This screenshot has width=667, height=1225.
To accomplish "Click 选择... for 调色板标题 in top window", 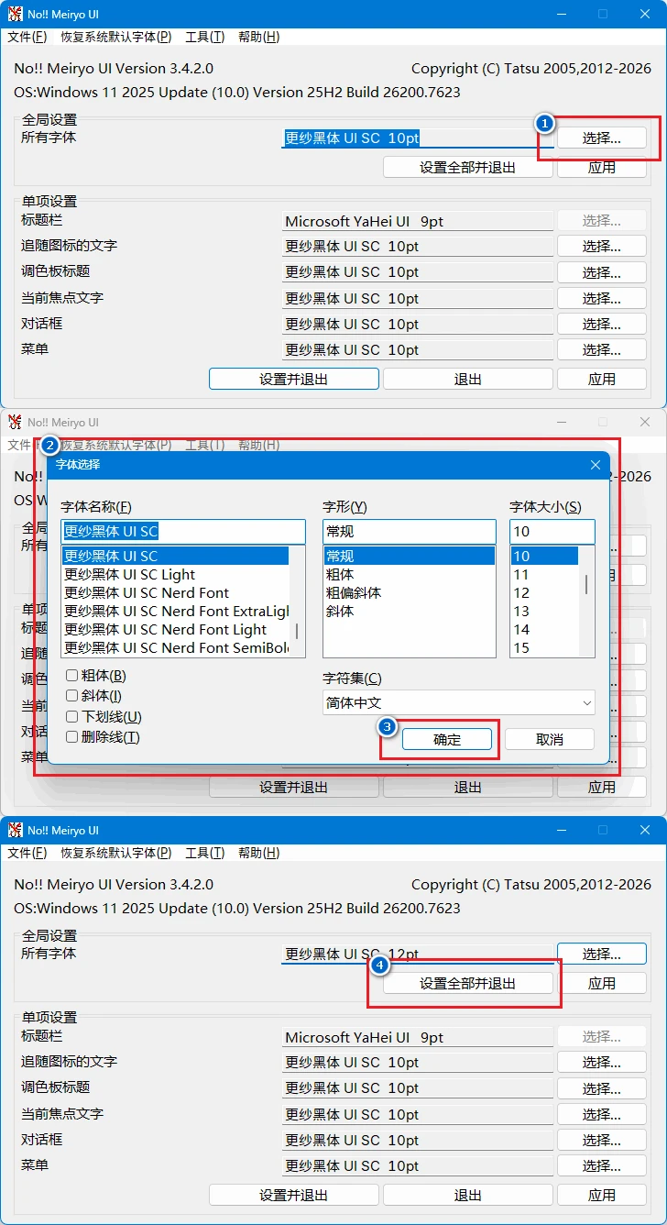I will [x=602, y=272].
